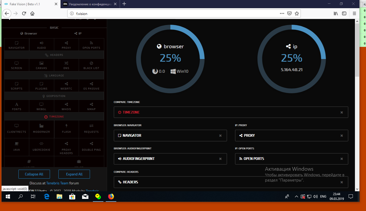The image size is (366, 211).
Task: Open the Navigator check in sidebar
Action: coord(17,45)
